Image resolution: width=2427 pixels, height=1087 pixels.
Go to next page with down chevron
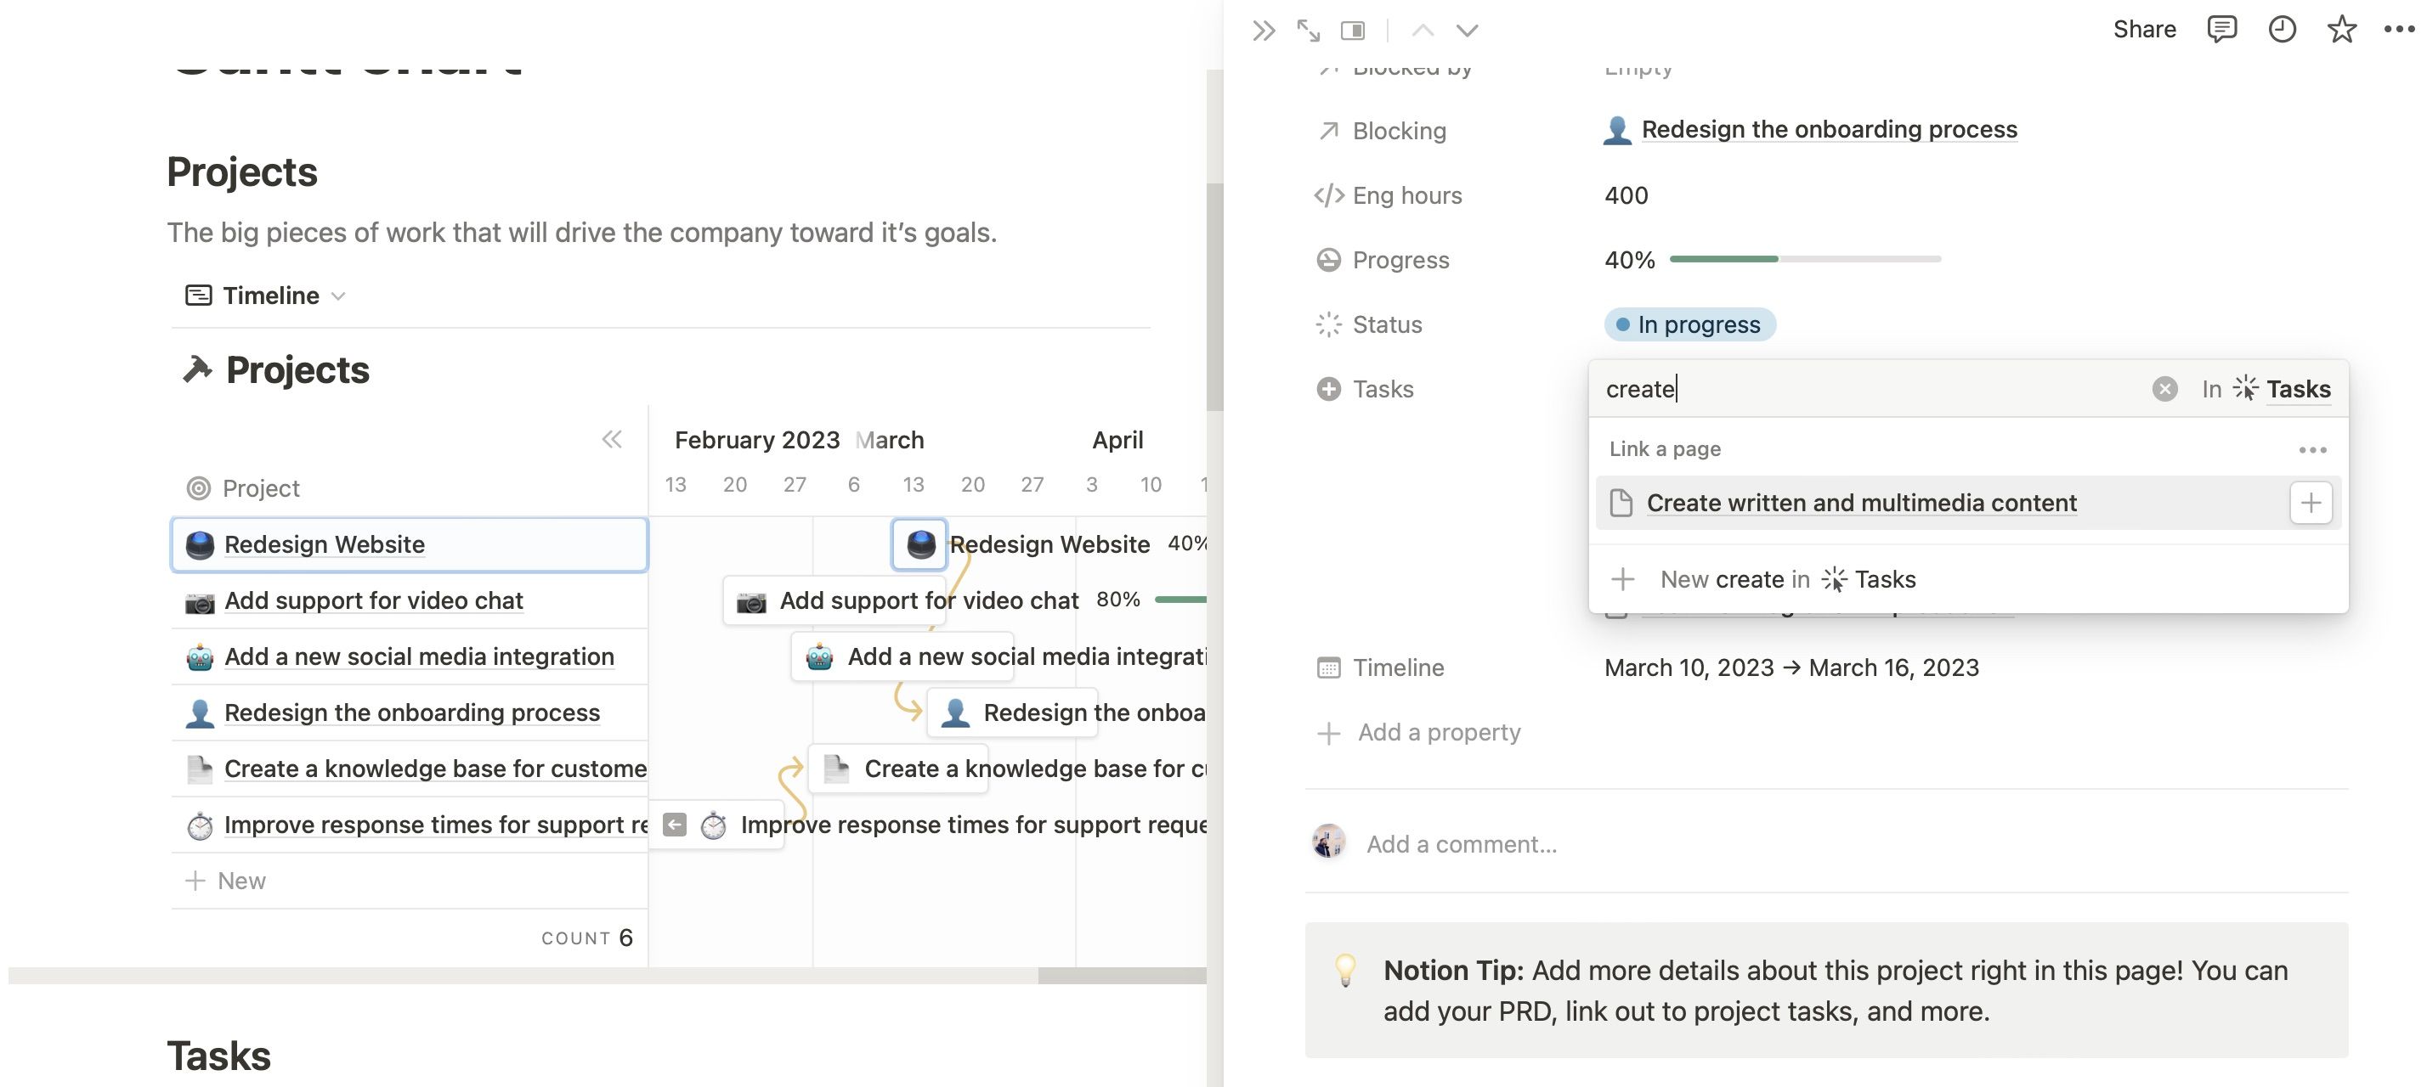1467,30
